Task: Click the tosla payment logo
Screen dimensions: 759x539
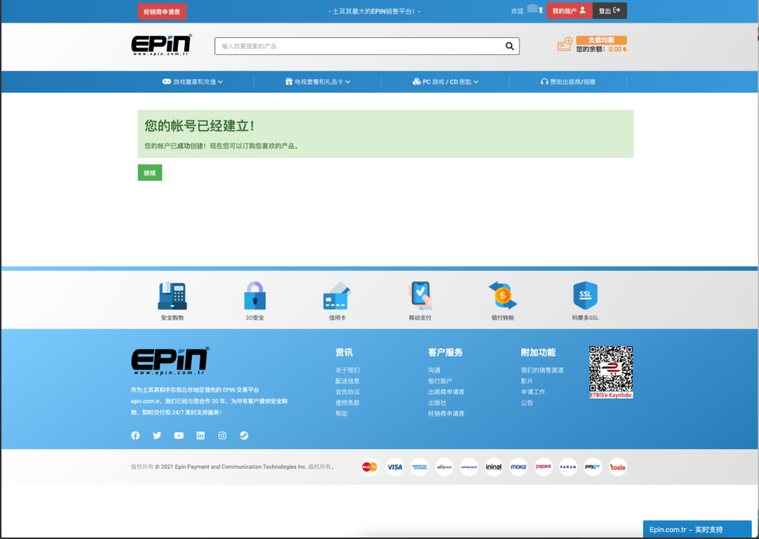Action: coord(618,467)
